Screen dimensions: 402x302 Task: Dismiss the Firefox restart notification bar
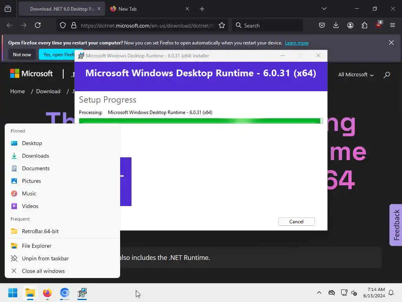(391, 42)
